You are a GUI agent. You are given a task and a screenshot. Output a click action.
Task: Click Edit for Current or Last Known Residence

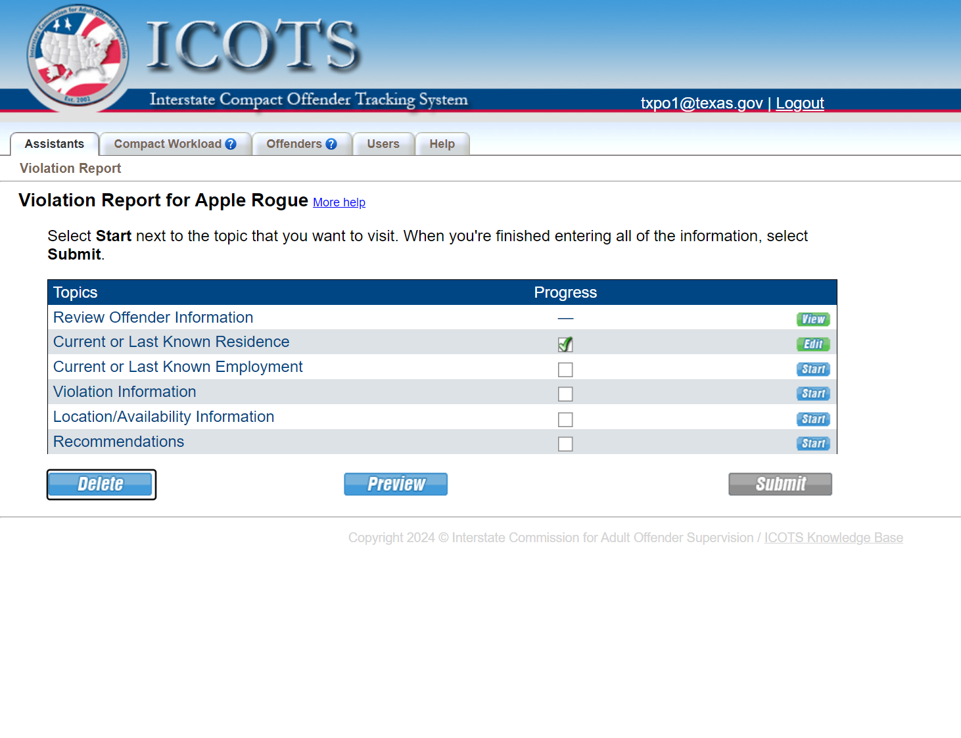813,344
